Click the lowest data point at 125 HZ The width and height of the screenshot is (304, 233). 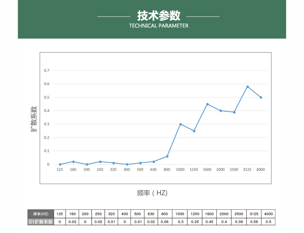pos(59,164)
